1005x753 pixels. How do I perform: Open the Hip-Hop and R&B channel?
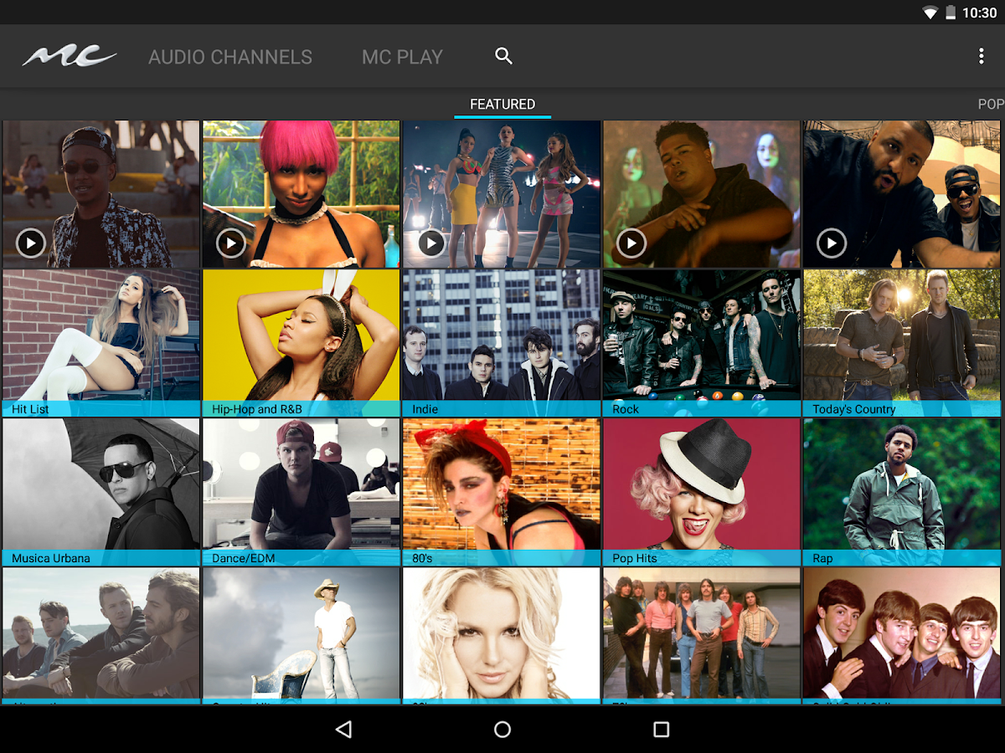301,341
